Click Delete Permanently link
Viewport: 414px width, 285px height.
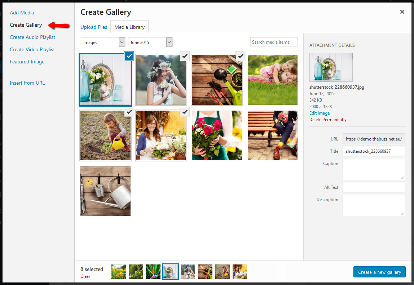(x=328, y=120)
